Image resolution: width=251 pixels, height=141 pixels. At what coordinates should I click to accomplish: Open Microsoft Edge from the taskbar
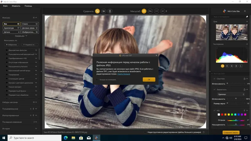[x=66, y=138]
